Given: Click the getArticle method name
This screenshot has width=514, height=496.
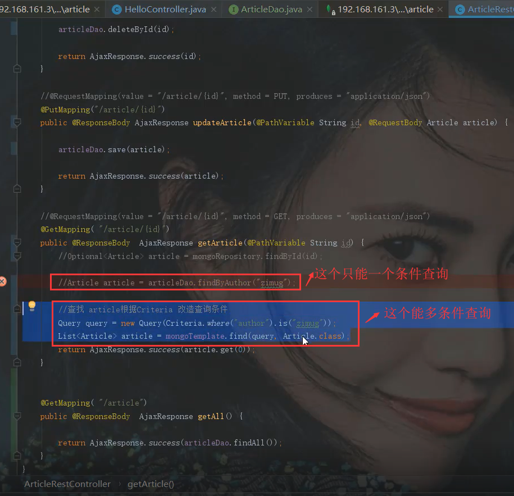Looking at the screenshot, I should pos(220,243).
